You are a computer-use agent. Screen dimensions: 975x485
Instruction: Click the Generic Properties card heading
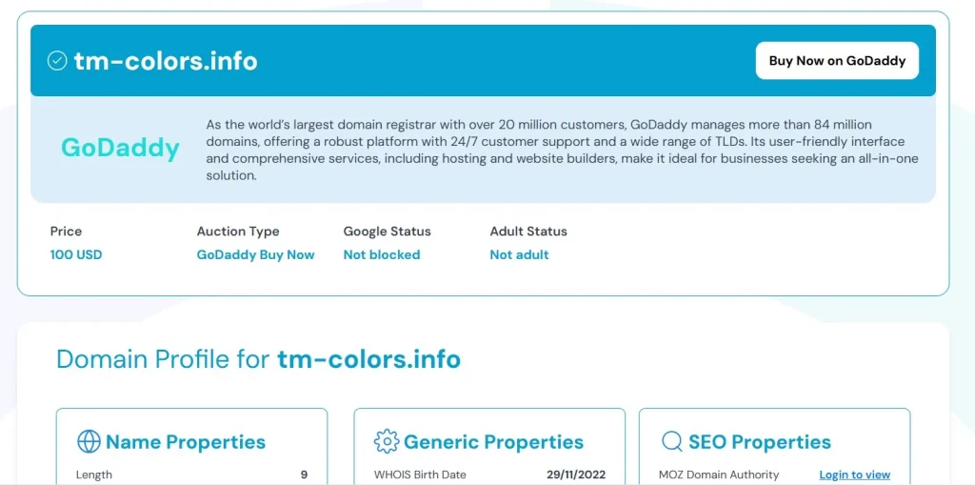(493, 442)
